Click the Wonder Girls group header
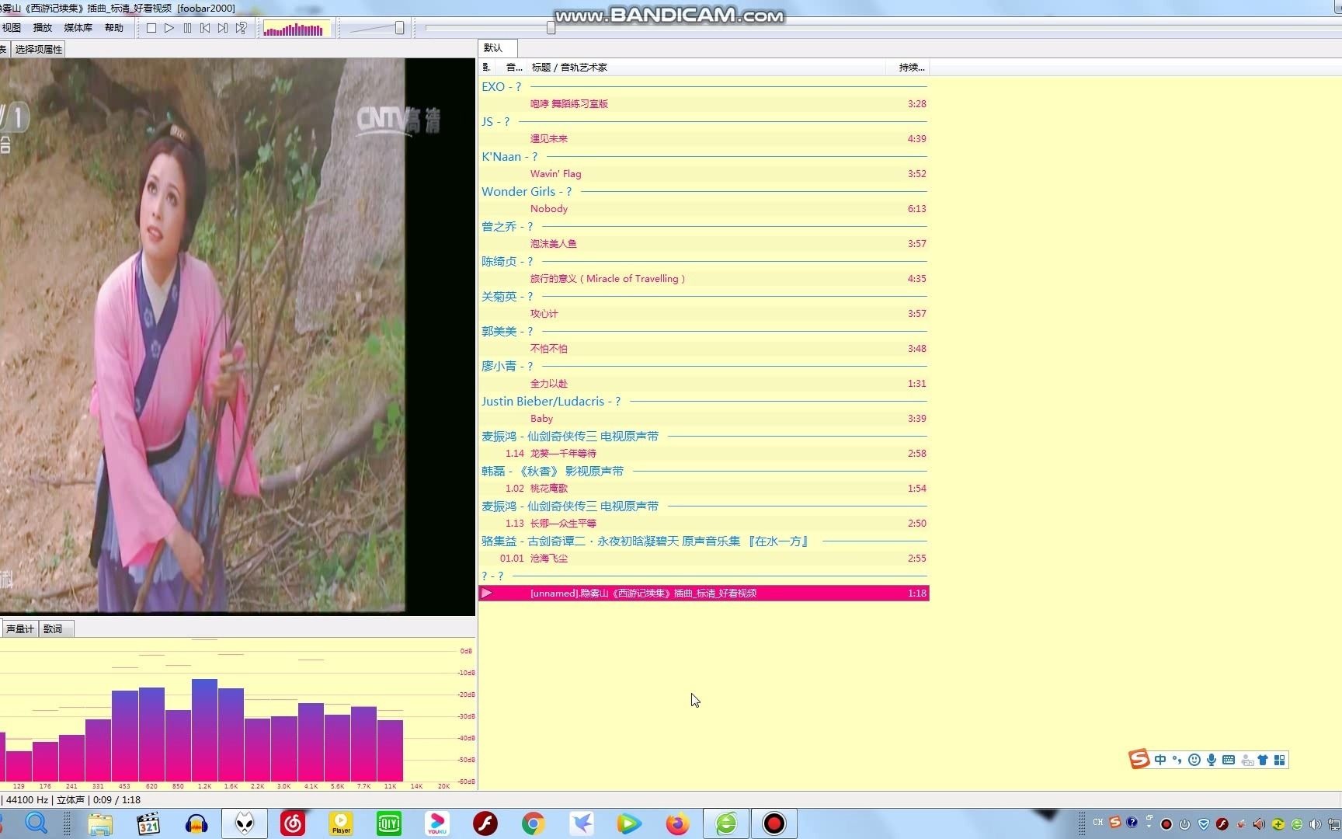Viewport: 1342px width, 839px height. click(704, 191)
